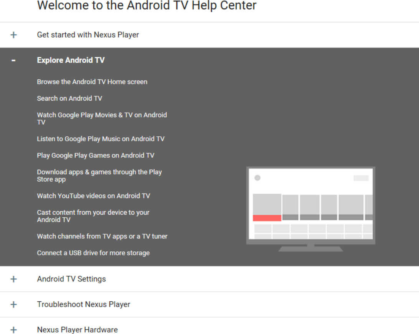
Task: Open Connect a USB drive for more storage link
Action: [x=93, y=253]
